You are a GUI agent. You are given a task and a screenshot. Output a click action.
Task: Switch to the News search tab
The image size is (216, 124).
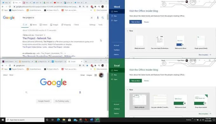tap(33, 25)
